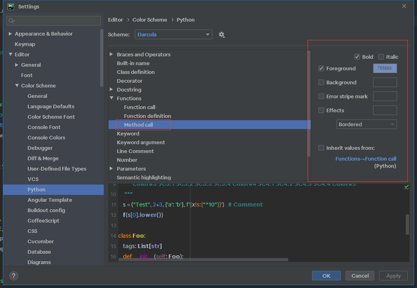This screenshot has height=288, width=417.
Task: Enable the Error stripe mark checkbox
Action: tap(321, 96)
